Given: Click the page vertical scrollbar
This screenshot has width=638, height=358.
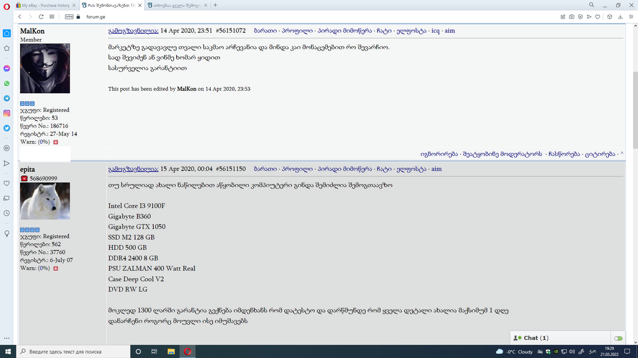Looking at the screenshot, I should click(635, 109).
